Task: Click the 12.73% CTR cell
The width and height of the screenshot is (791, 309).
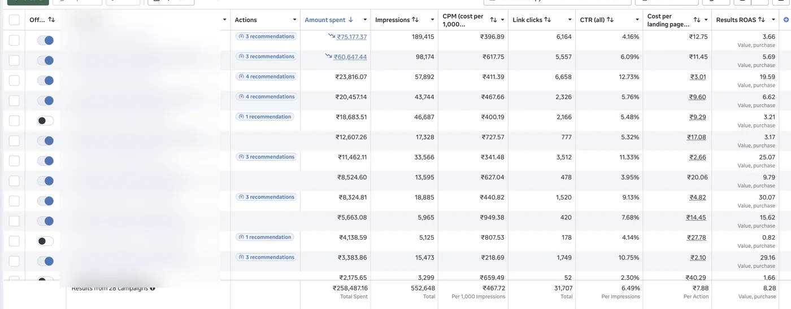Action: [x=629, y=77]
